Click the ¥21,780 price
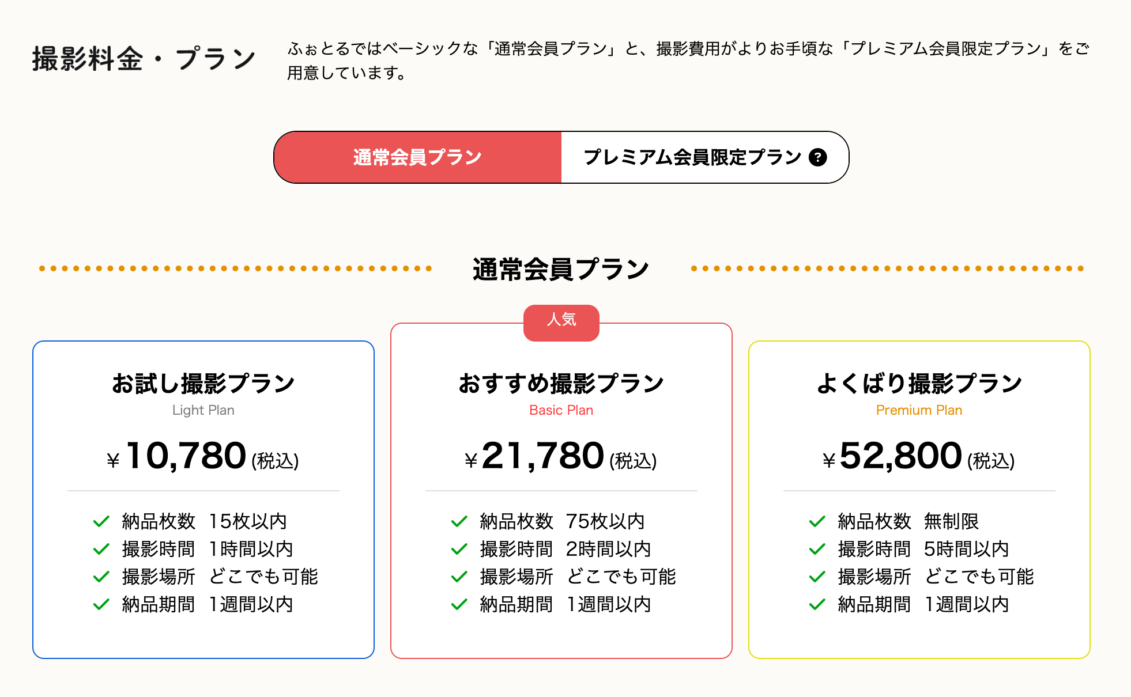This screenshot has width=1131, height=697. tap(543, 456)
